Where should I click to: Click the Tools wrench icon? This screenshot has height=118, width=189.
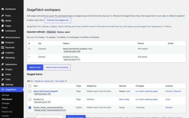pyautogui.click(x=3, y=79)
